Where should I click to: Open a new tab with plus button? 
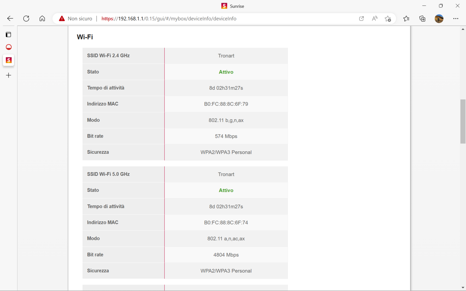(x=9, y=75)
